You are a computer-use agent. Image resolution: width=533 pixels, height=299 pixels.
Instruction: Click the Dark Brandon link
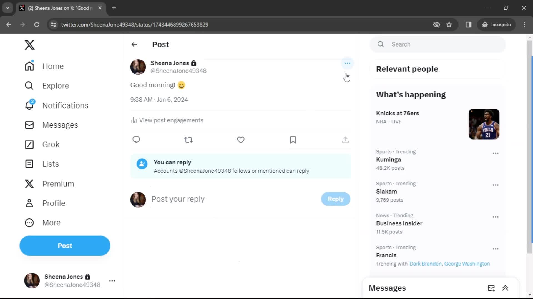[425, 264]
